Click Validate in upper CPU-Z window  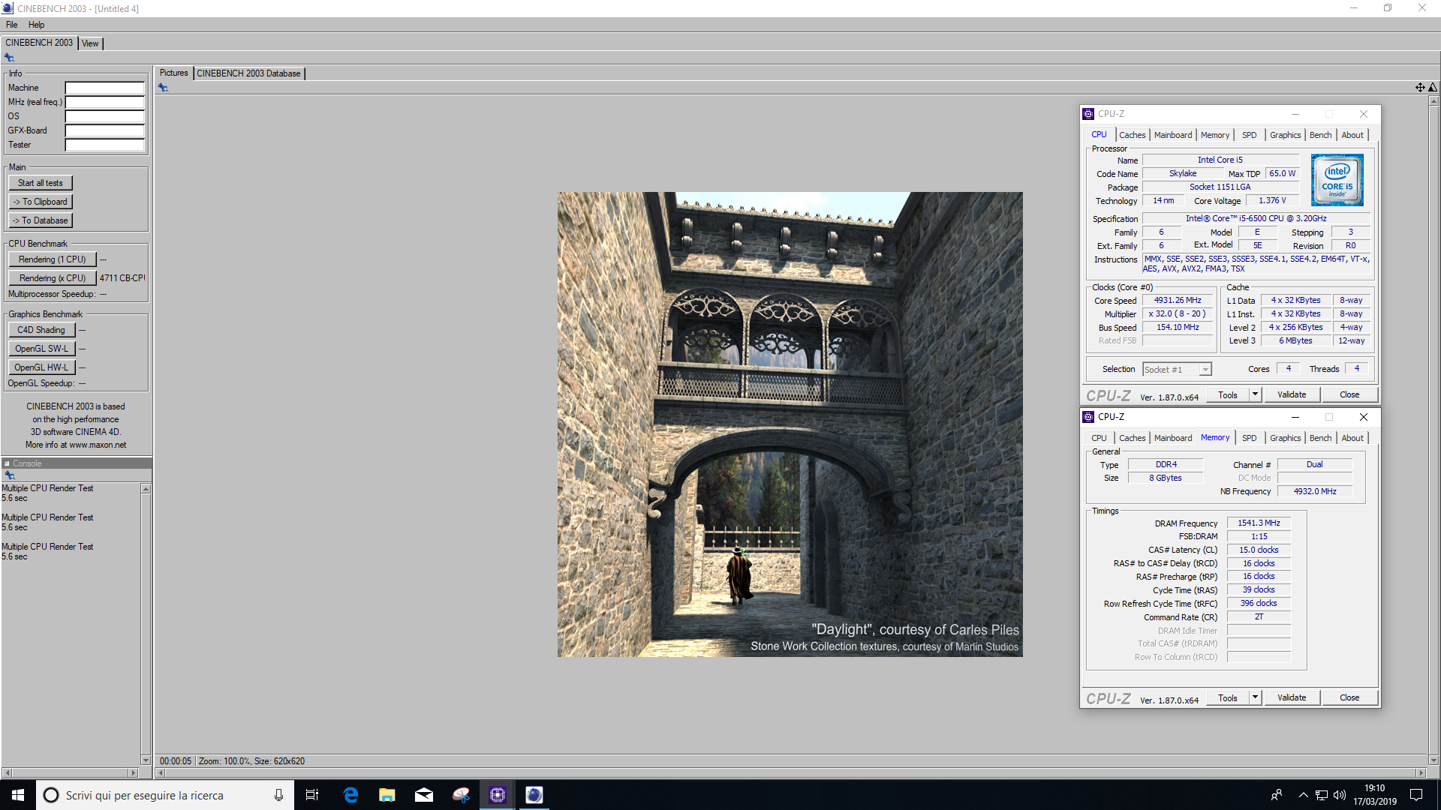[x=1292, y=394]
